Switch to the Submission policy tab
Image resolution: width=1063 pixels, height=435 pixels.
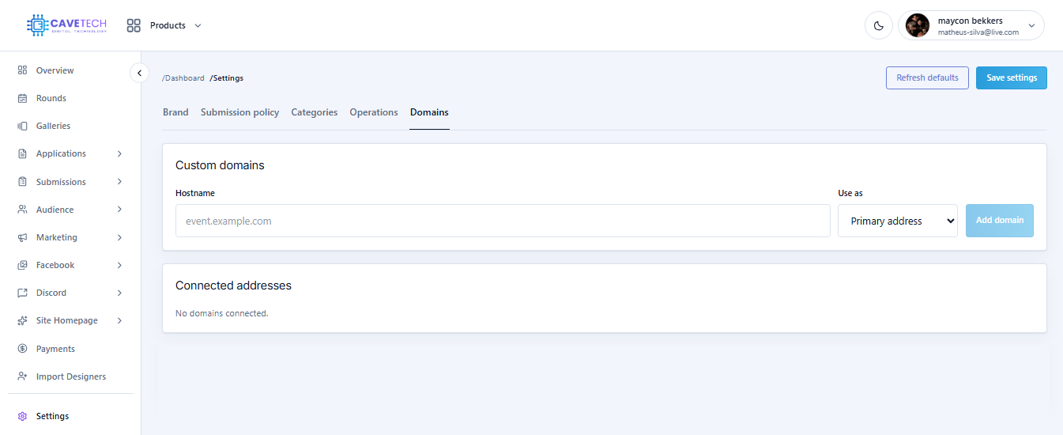coord(239,112)
